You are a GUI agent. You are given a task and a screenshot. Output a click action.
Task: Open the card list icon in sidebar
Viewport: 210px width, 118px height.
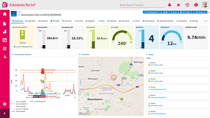click(5, 40)
